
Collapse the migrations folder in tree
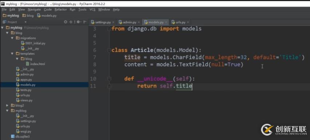click(12, 38)
